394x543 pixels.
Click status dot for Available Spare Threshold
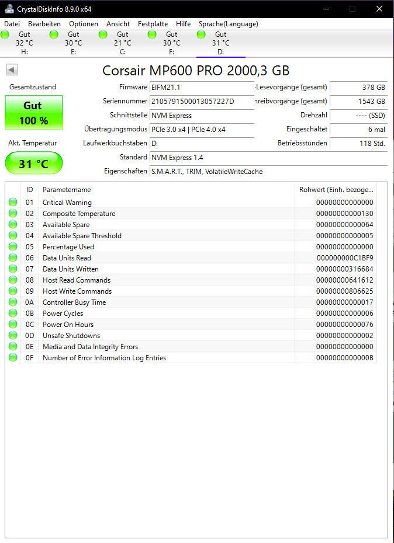(13, 235)
